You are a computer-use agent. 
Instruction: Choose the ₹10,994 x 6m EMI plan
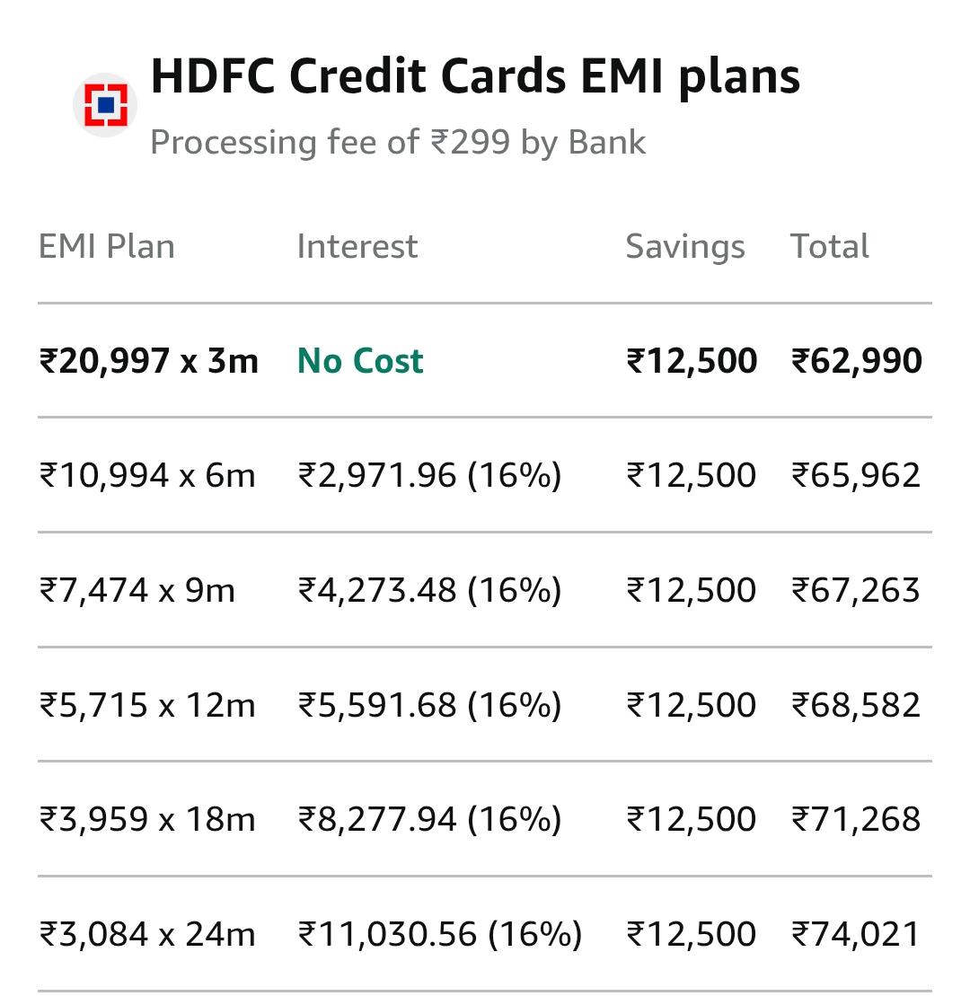point(148,475)
